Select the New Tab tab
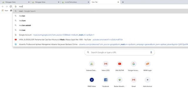Screen dimensions: 188x106 (105, 2)
